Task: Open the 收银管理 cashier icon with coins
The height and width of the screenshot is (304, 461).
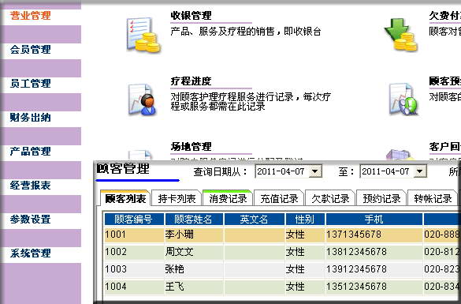Action: [x=143, y=35]
